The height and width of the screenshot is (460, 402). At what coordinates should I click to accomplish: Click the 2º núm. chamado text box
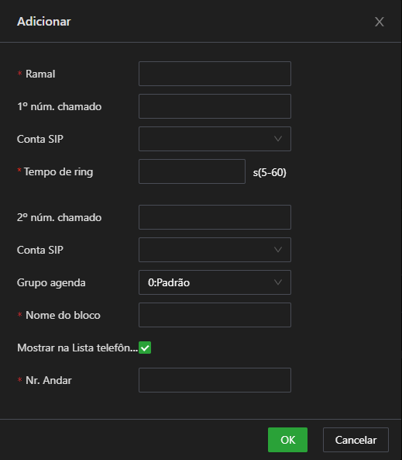[x=215, y=217]
